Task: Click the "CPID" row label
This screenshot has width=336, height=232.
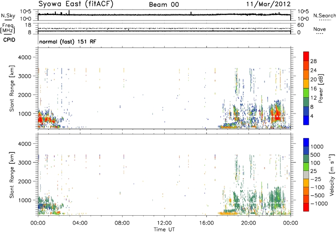Action: tap(9, 40)
